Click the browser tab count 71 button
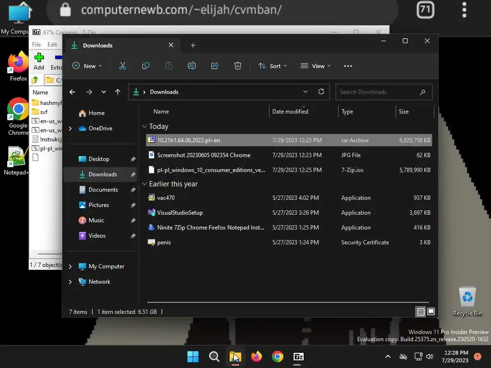Image resolution: width=491 pixels, height=368 pixels. tap(425, 10)
